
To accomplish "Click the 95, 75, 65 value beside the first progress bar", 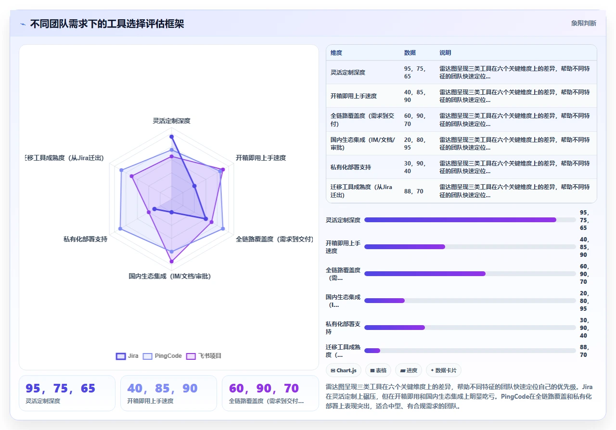I will [584, 220].
